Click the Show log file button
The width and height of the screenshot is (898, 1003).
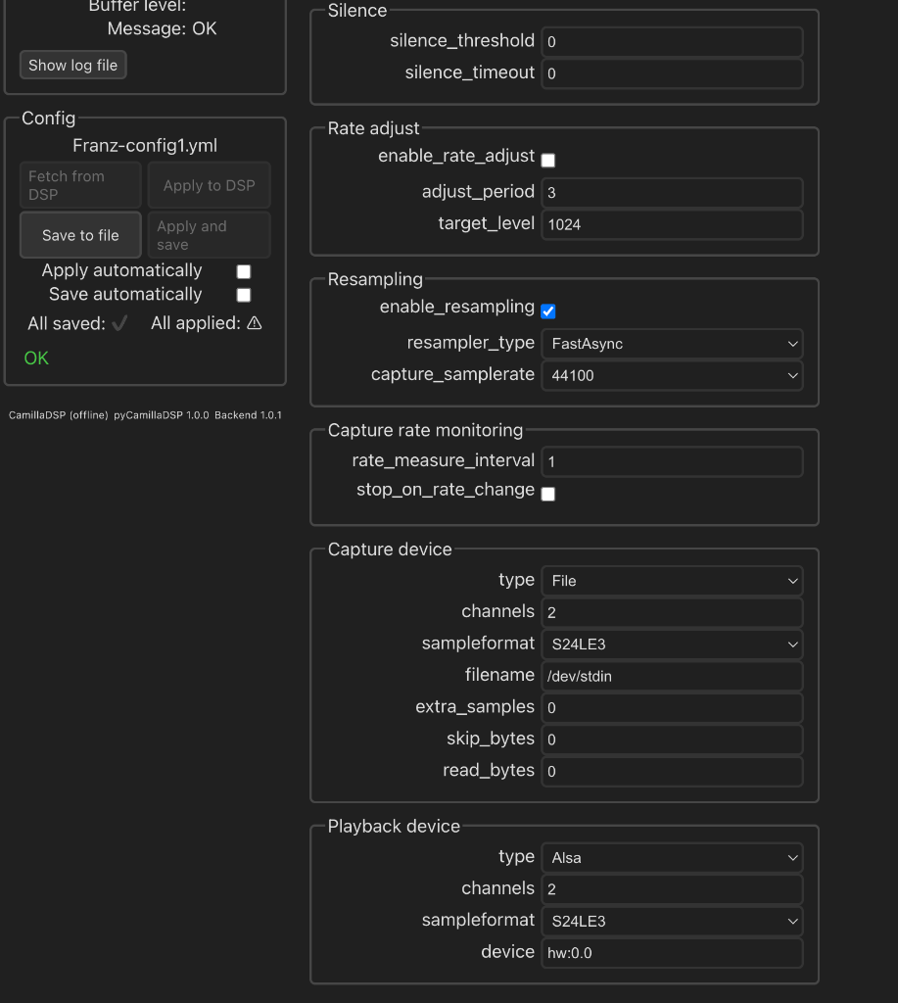tap(72, 66)
